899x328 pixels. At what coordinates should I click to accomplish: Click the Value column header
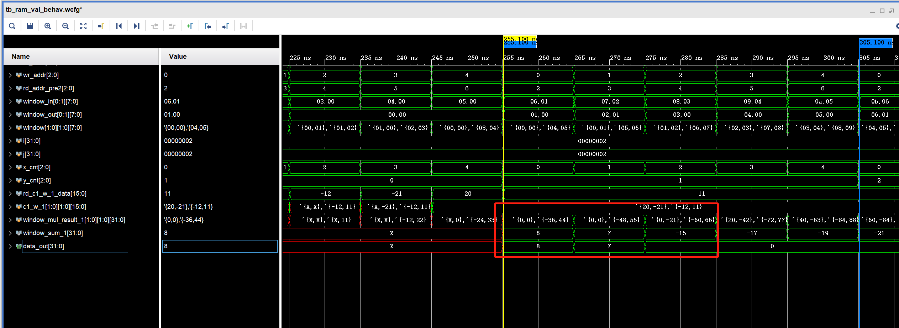coord(220,57)
